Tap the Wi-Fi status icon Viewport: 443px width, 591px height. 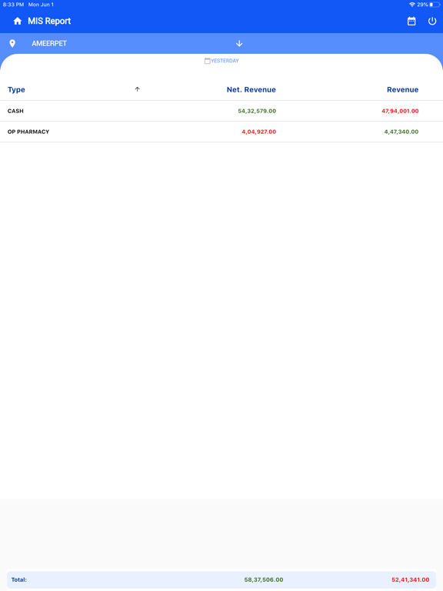coord(412,5)
